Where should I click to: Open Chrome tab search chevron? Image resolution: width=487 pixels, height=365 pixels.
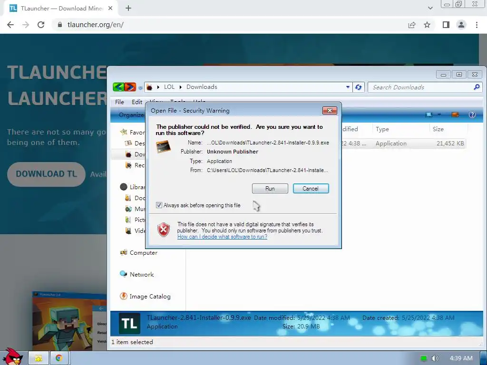tap(430, 9)
